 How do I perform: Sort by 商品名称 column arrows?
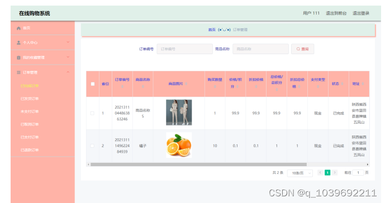pos(143,86)
